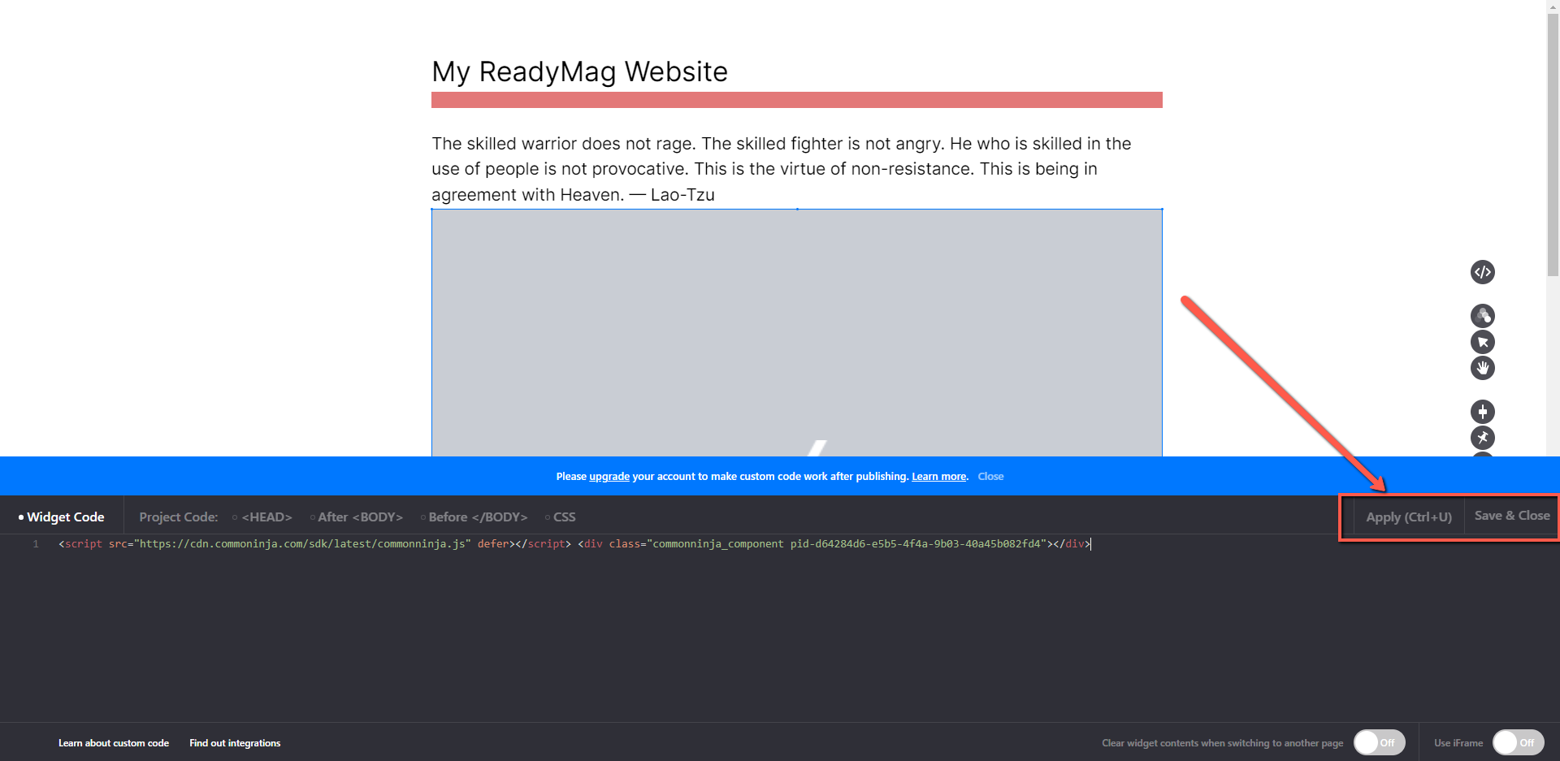Image resolution: width=1560 pixels, height=761 pixels.
Task: Toggle the Use iFrame switch
Action: (x=1518, y=742)
